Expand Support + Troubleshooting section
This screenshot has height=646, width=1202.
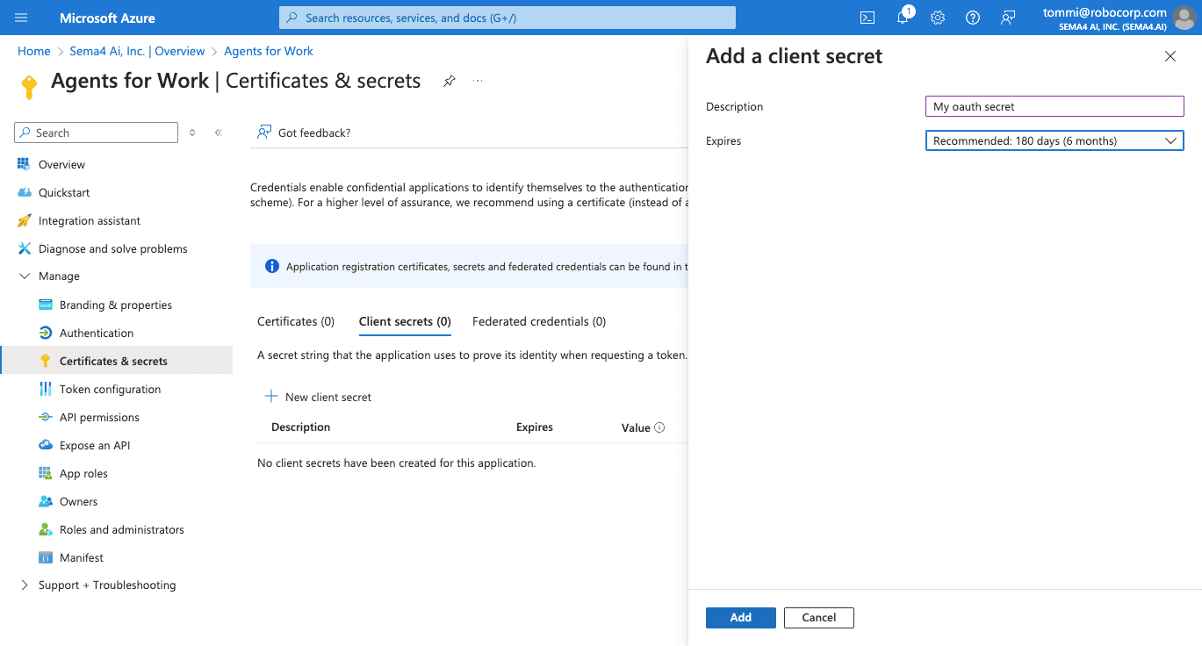[25, 585]
